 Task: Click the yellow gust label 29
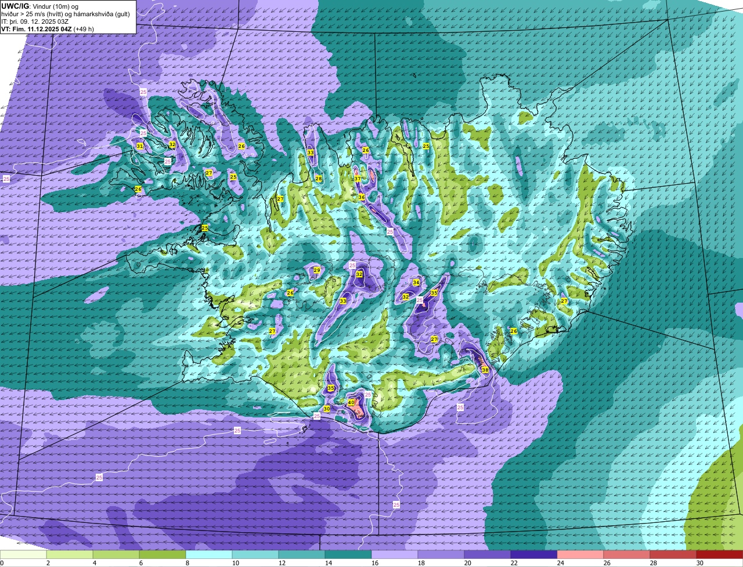pos(317,270)
